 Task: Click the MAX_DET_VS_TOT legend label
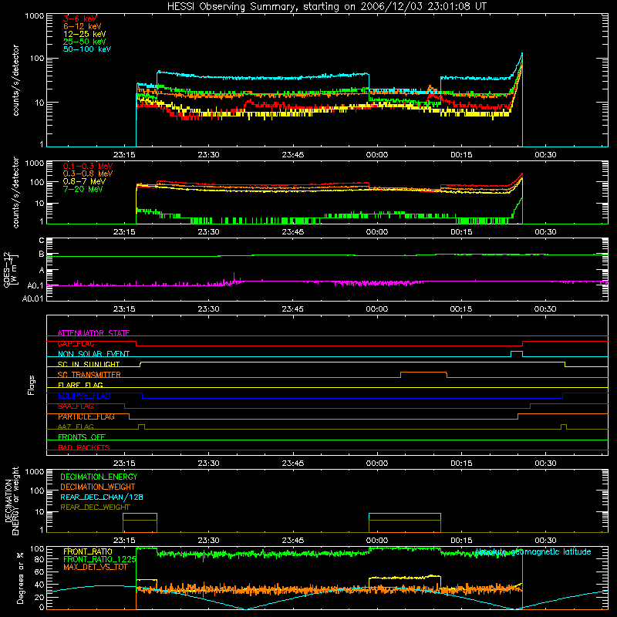point(95,567)
